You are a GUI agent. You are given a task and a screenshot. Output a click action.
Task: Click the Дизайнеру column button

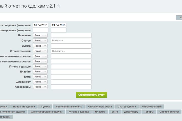pyautogui.click(x=131, y=112)
